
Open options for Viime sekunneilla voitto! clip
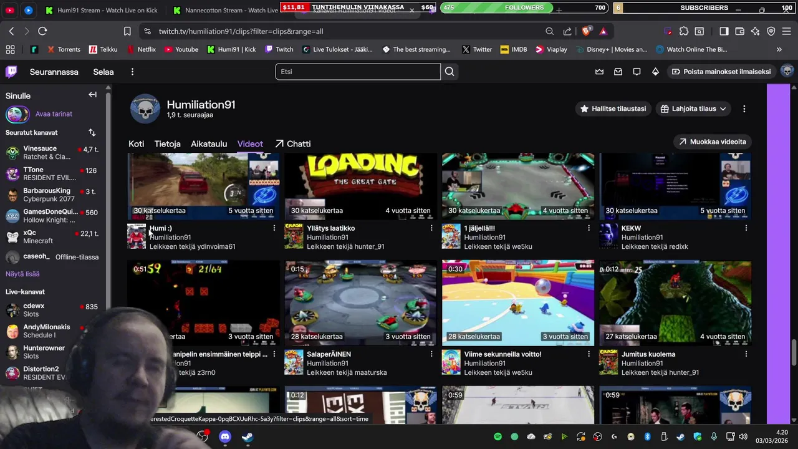588,354
